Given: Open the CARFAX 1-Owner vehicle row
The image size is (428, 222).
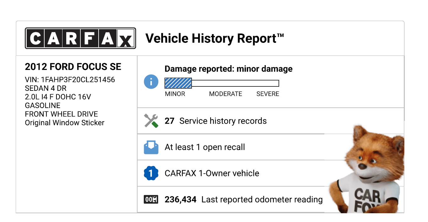Looking at the screenshot, I should (212, 173).
